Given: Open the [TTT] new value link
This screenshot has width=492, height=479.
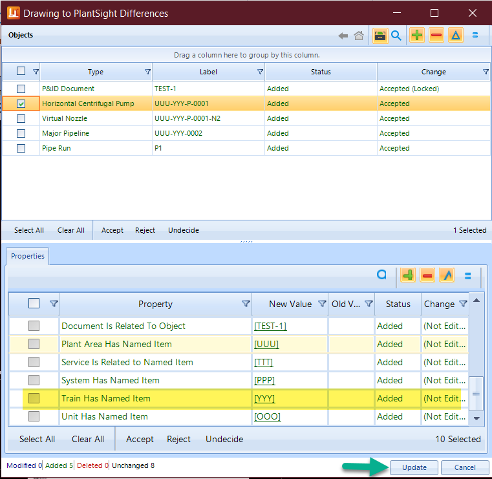Looking at the screenshot, I should tap(264, 362).
